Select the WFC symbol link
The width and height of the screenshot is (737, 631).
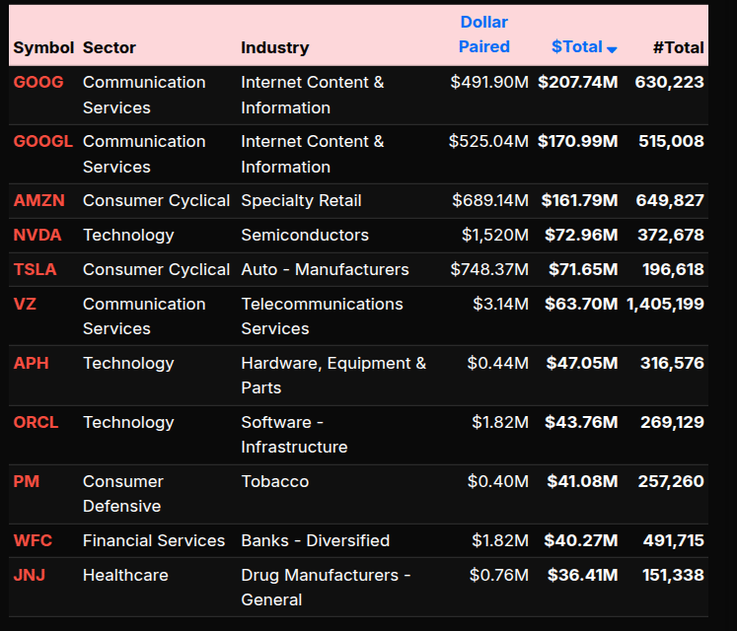pyautogui.click(x=34, y=541)
